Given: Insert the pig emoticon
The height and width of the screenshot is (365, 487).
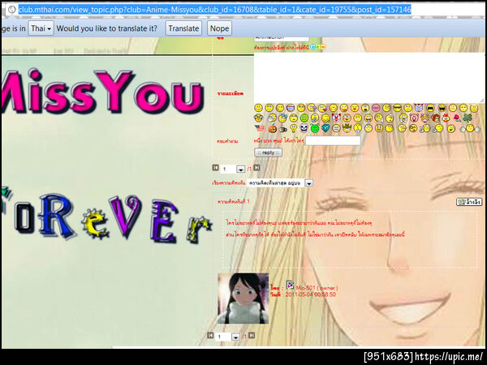Looking at the screenshot, I should [414, 118].
